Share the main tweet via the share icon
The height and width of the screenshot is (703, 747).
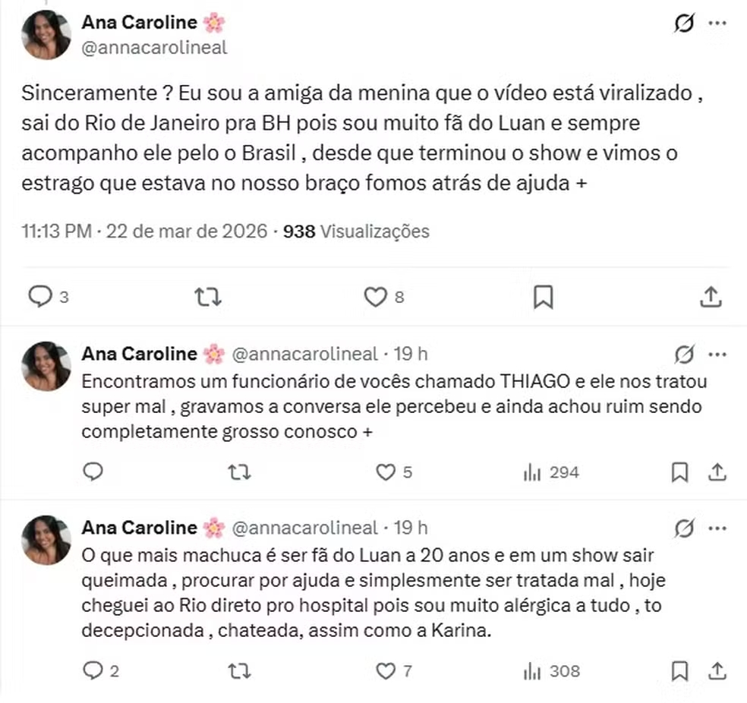(710, 297)
